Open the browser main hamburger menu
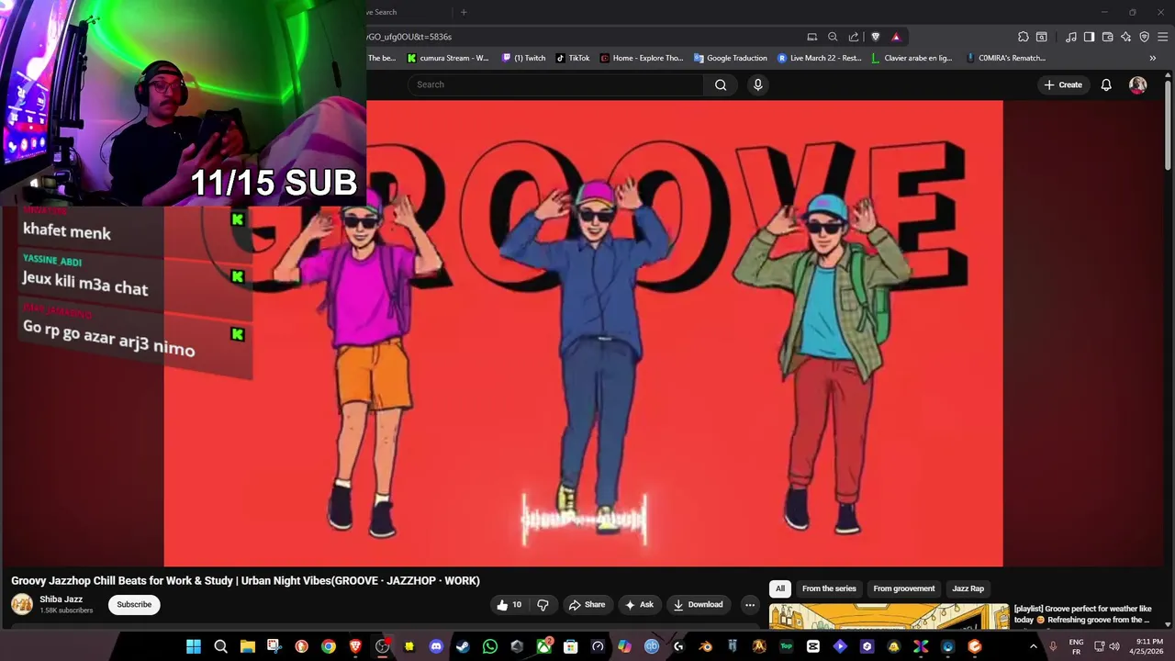 [1162, 37]
